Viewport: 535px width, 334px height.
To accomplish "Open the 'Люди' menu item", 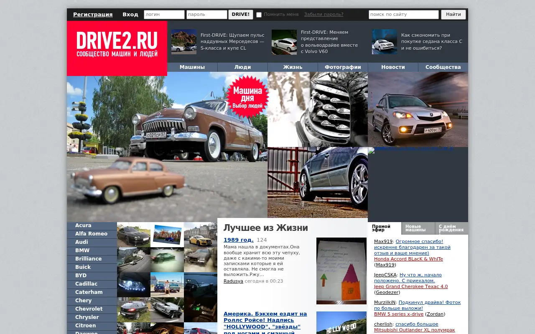I will click(242, 67).
